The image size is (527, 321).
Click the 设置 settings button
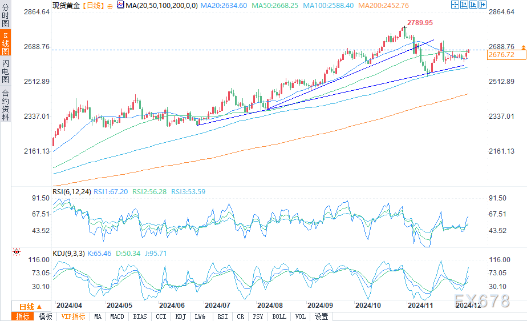pyautogui.click(x=321, y=316)
